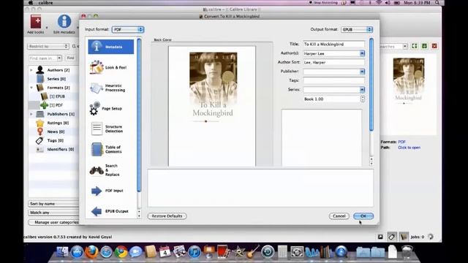Open the Restrict to dropdown in library
Screen dimensions: 468x263
click(48, 46)
